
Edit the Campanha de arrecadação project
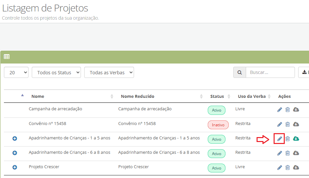pos(280,110)
